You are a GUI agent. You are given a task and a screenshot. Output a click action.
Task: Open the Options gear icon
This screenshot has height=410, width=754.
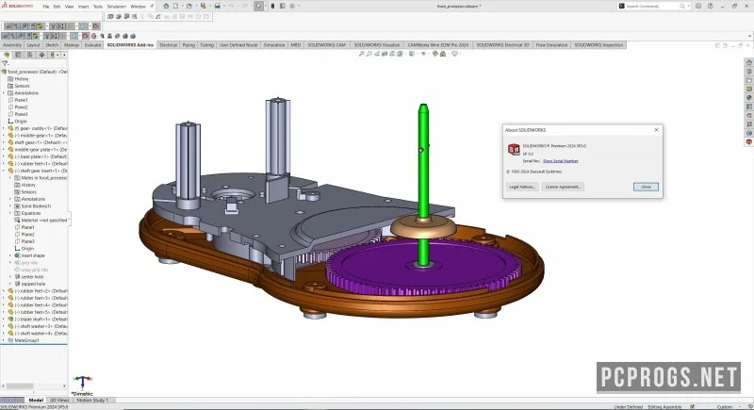(292, 6)
